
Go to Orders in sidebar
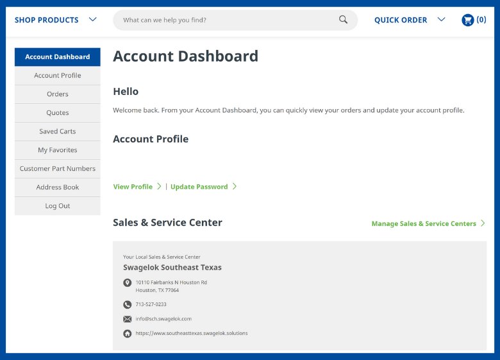point(58,94)
